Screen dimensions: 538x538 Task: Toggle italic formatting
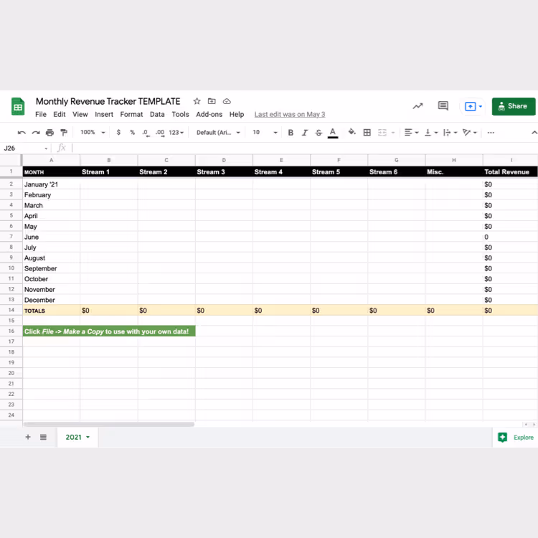[x=305, y=133]
